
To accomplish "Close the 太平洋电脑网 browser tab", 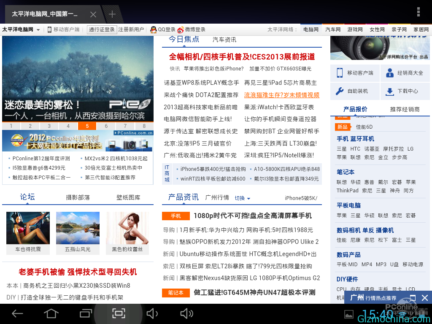I will pos(93,15).
